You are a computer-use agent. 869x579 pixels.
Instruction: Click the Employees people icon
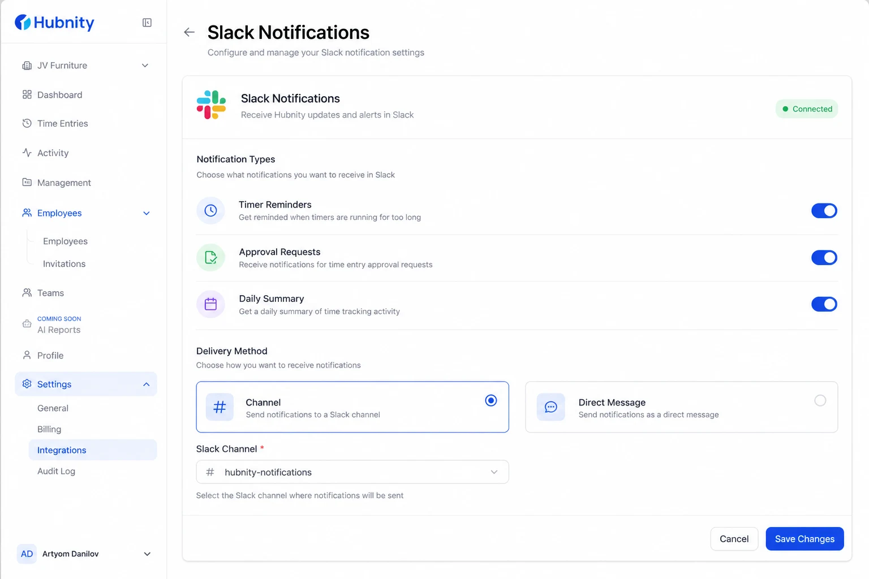(27, 213)
